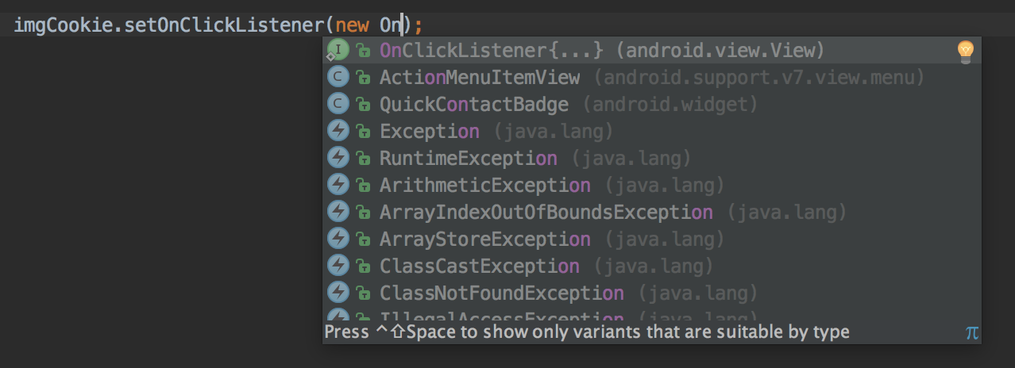Choose ArrayStoreException completion item
This screenshot has height=368, width=1015.
pos(651,239)
